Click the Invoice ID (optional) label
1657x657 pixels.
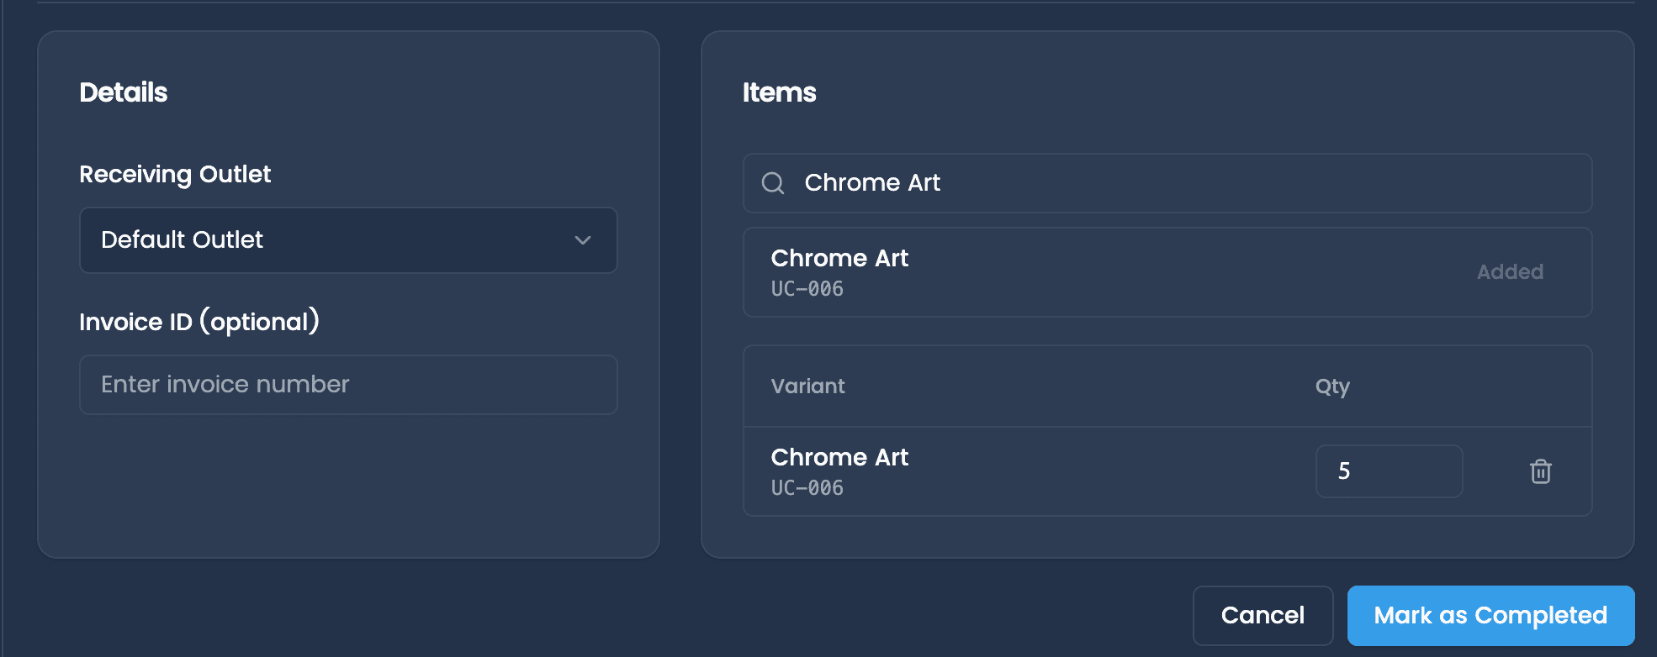(x=199, y=322)
